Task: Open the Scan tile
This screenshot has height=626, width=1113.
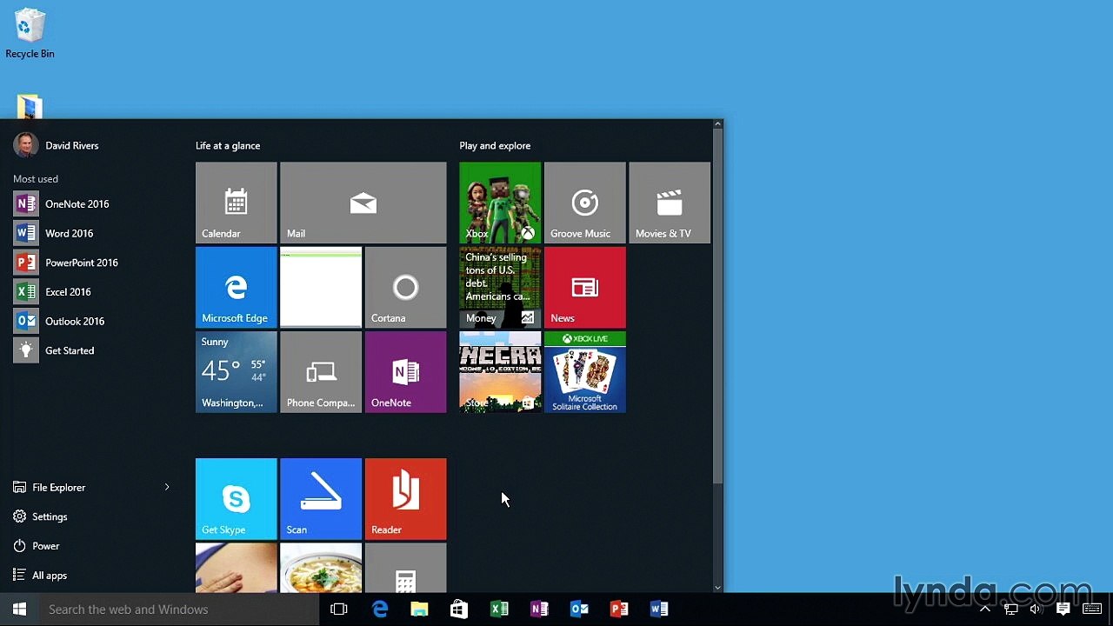Action: point(321,499)
